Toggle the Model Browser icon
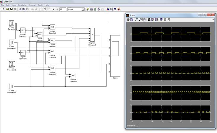Image resolution: width=217 pixels, height=133 pixels. pyautogui.click(x=115, y=9)
